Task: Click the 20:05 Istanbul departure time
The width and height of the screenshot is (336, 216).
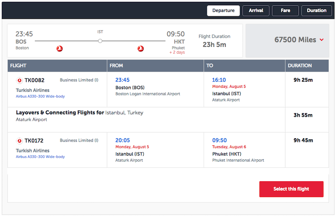Action: tap(123, 140)
